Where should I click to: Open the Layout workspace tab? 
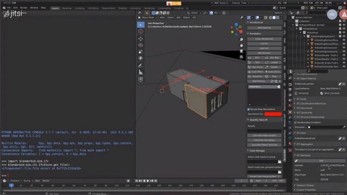55,8
